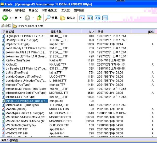Click the MTCORSVA.TTF file name
The height and width of the screenshot is (143, 157).
(60, 113)
